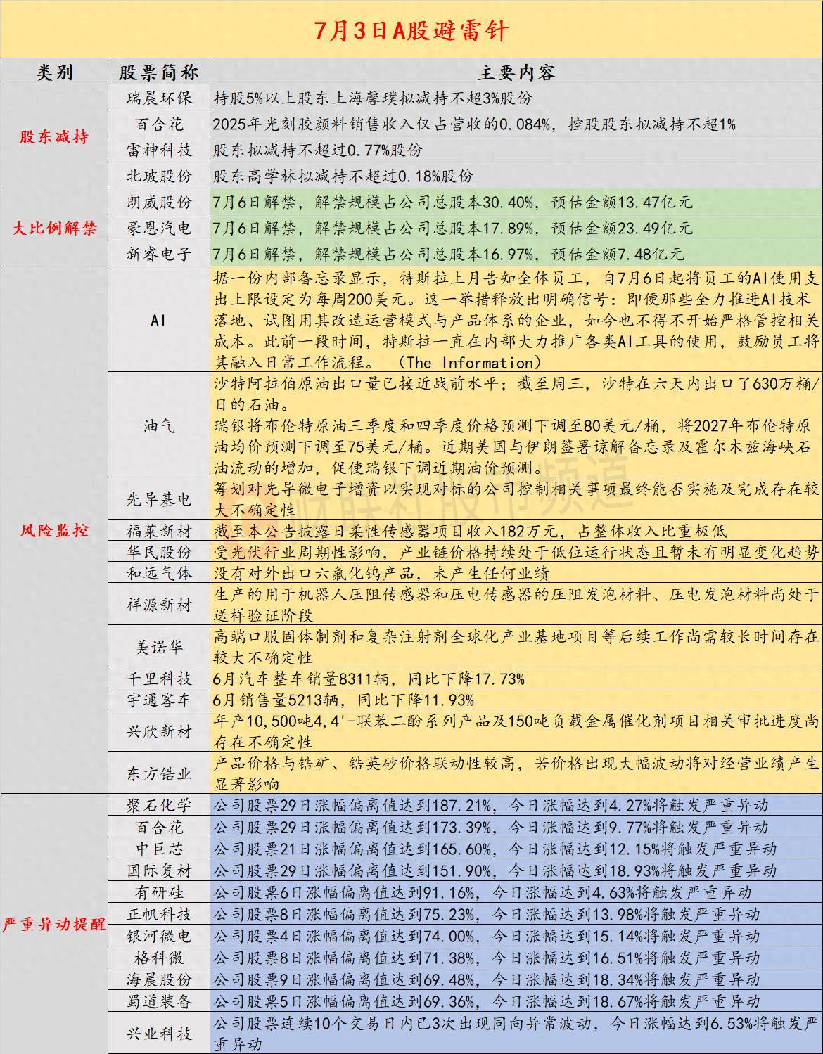Click the title 7月3日A股避雷针

[411, 31]
